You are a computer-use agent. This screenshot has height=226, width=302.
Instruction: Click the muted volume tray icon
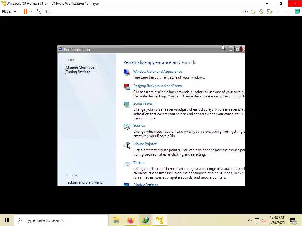click(x=264, y=220)
